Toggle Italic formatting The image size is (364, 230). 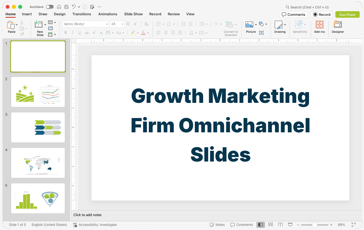(73, 33)
